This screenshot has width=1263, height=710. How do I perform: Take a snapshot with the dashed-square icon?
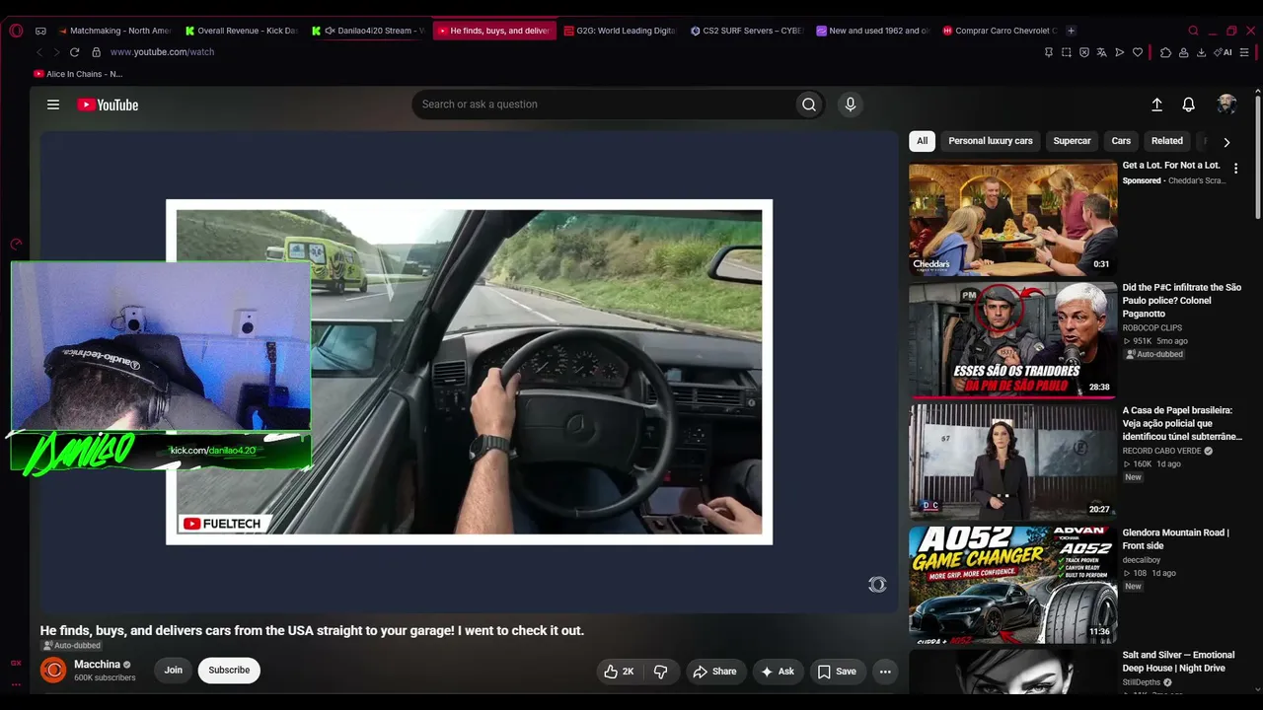click(1067, 52)
